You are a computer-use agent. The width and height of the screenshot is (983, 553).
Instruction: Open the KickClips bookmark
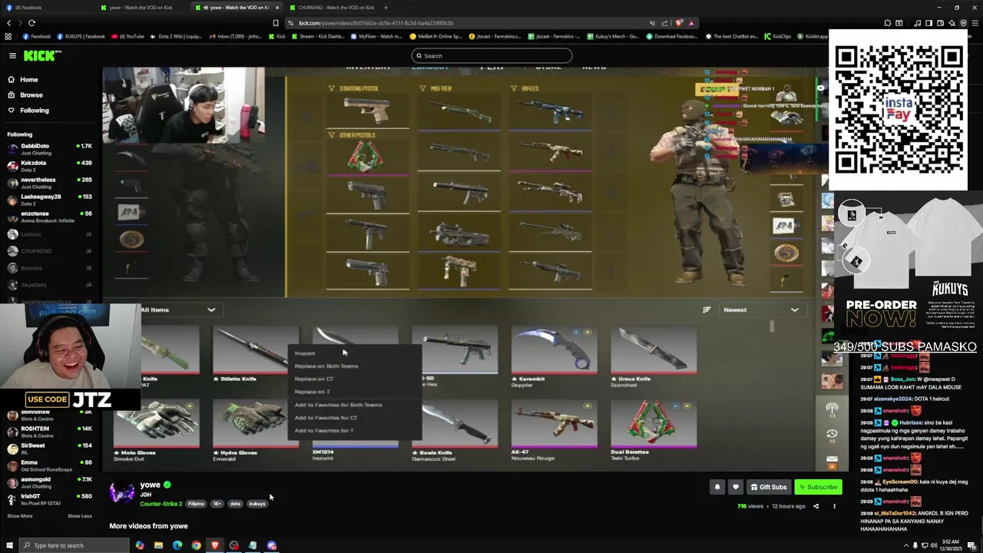(x=777, y=36)
